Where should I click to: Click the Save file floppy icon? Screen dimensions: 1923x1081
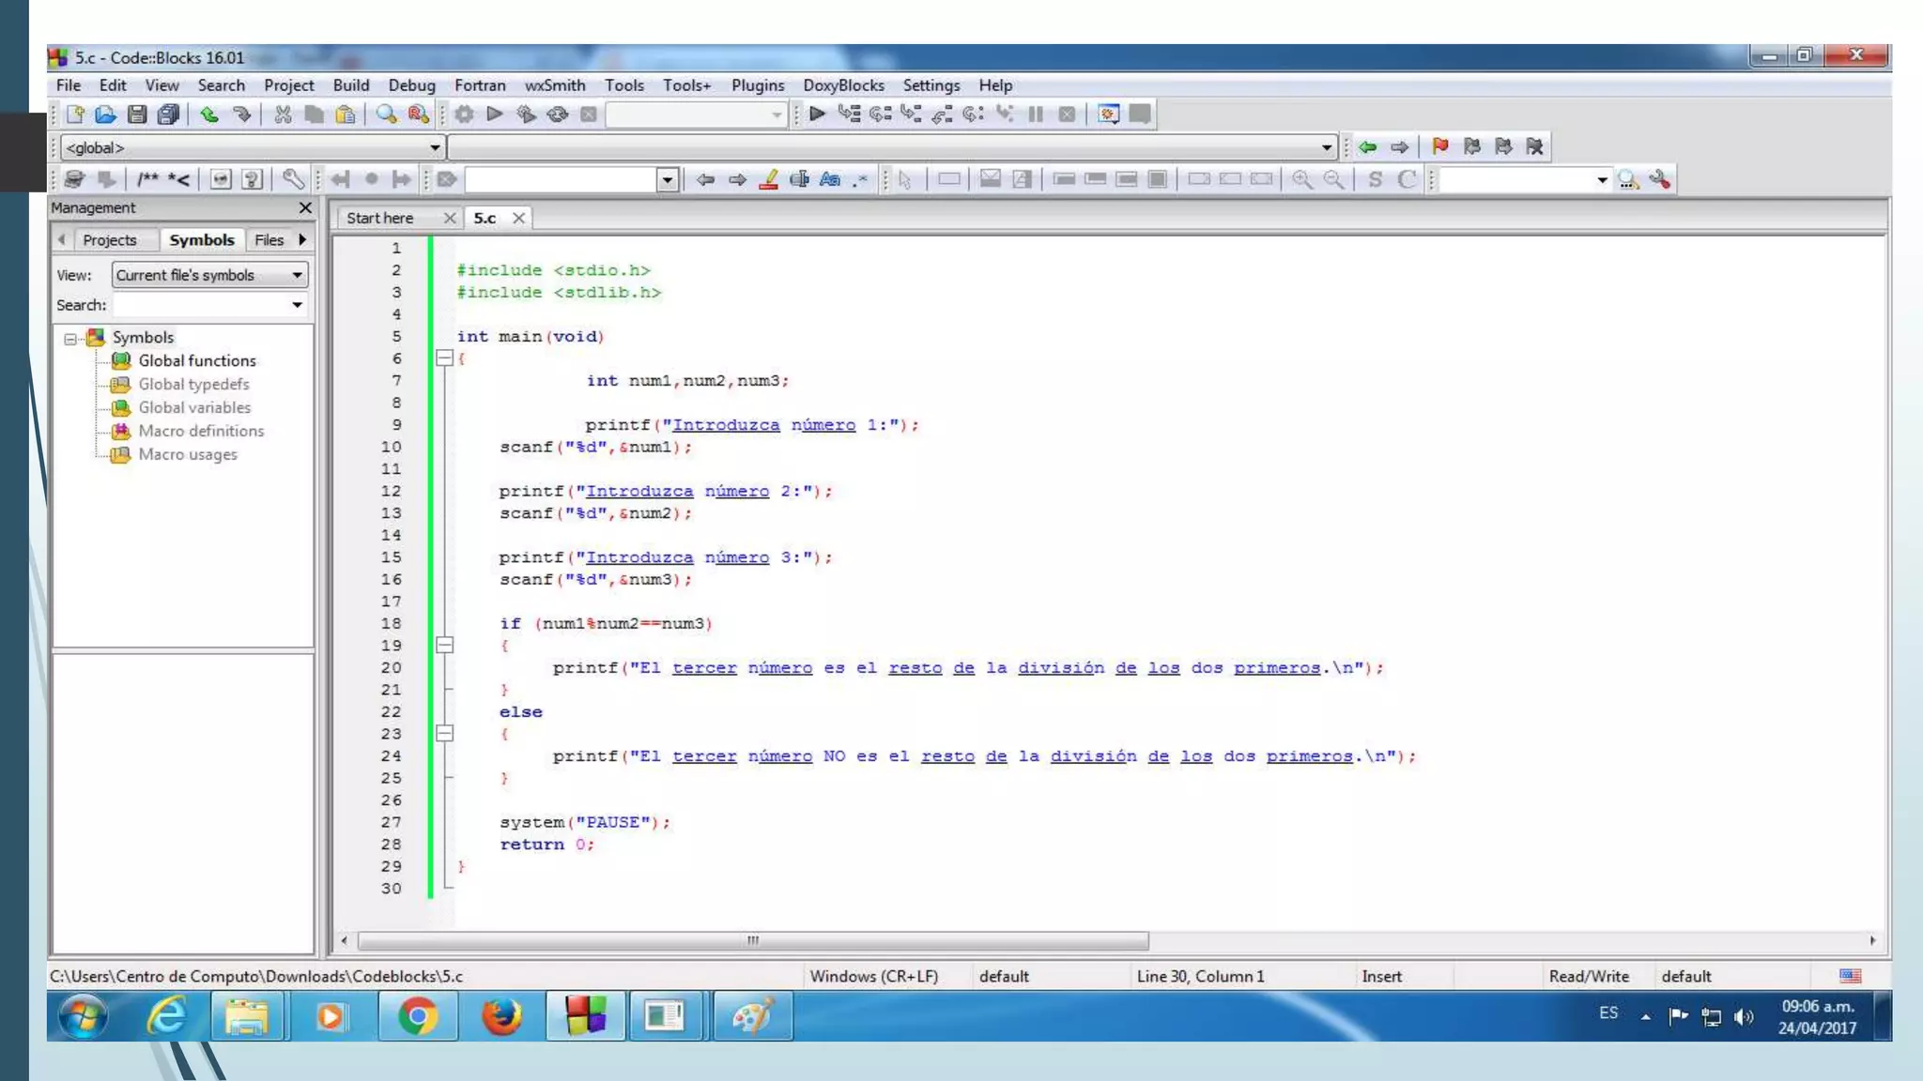[137, 114]
